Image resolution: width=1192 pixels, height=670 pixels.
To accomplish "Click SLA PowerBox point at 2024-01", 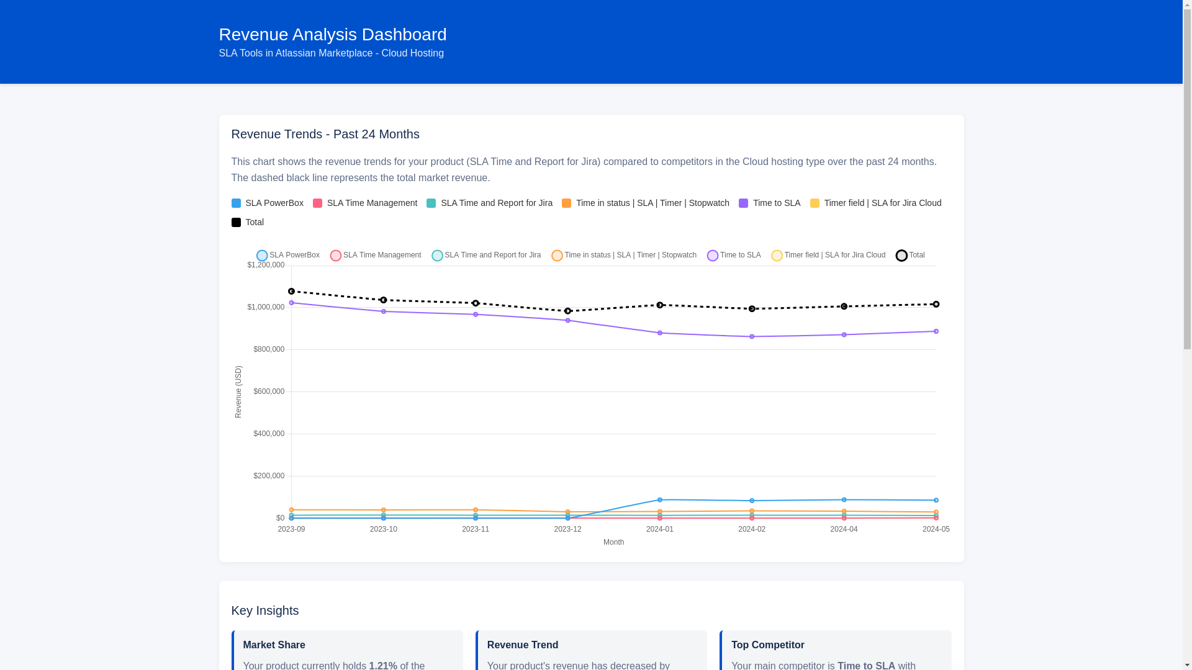I will 660,500.
